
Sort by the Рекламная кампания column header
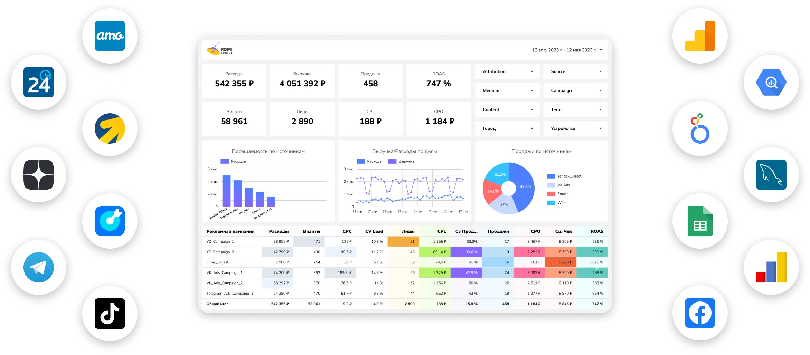point(230,231)
